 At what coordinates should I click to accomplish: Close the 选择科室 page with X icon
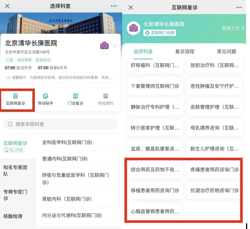(x=7, y=6)
